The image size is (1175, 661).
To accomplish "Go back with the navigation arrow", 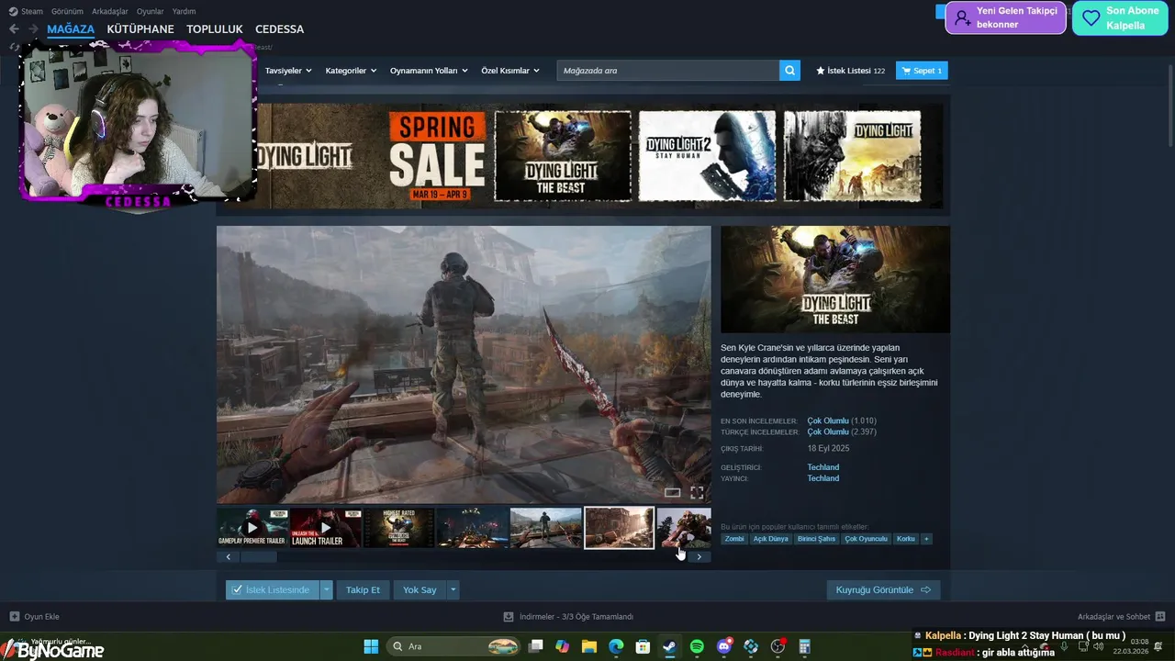I will [14, 29].
